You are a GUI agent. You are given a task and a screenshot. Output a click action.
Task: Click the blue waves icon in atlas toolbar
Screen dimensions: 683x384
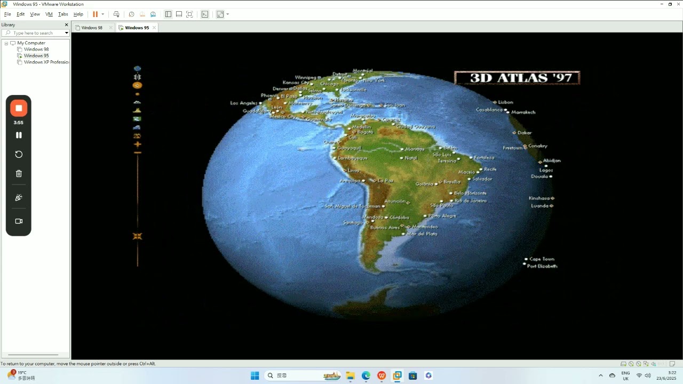click(x=138, y=127)
